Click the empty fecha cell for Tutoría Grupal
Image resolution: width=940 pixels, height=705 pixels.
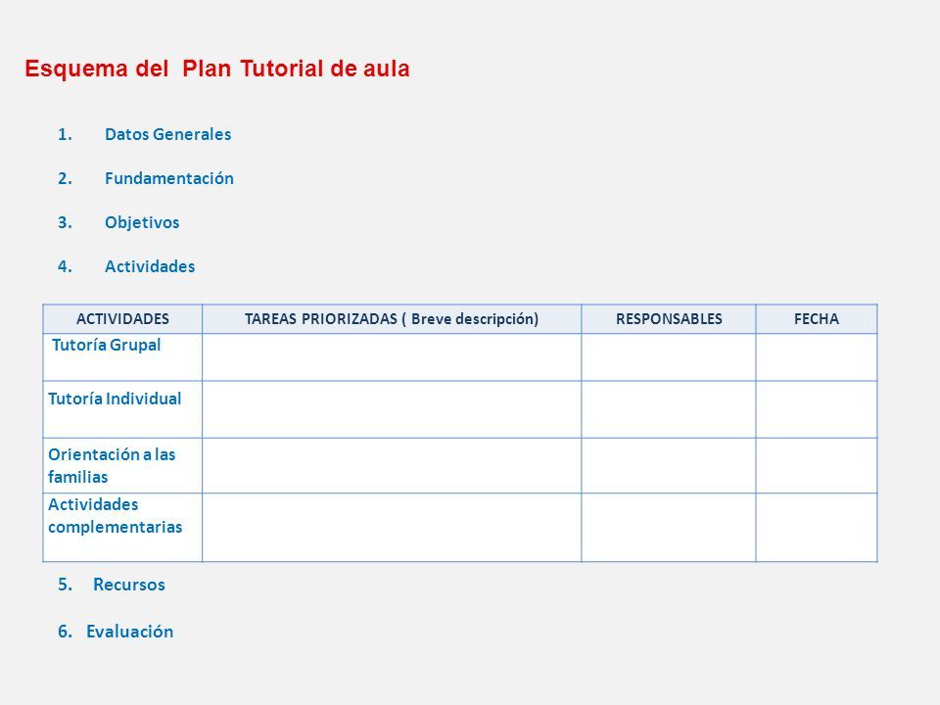[x=817, y=357]
